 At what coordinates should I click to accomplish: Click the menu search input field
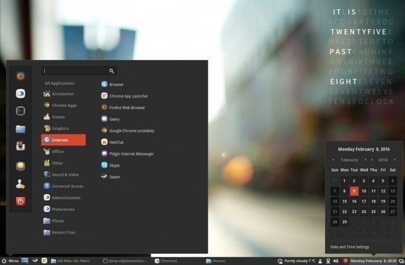(79, 71)
